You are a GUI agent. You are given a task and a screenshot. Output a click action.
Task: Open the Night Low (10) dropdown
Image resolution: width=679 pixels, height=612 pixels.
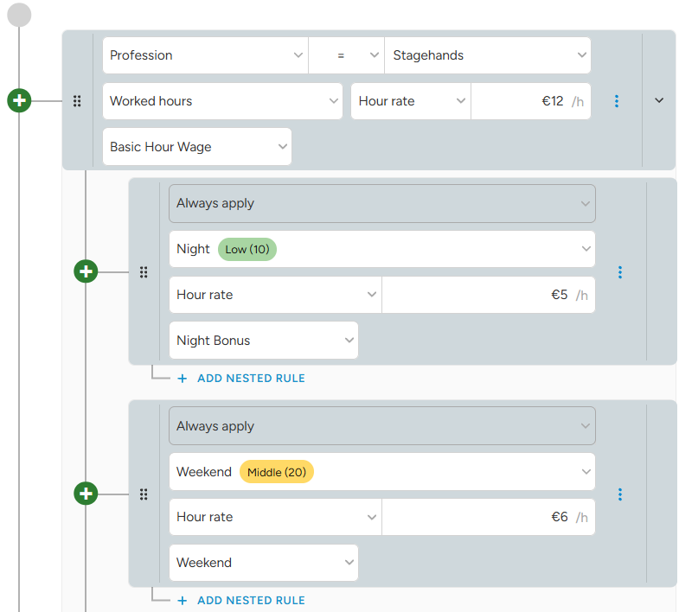tap(382, 249)
